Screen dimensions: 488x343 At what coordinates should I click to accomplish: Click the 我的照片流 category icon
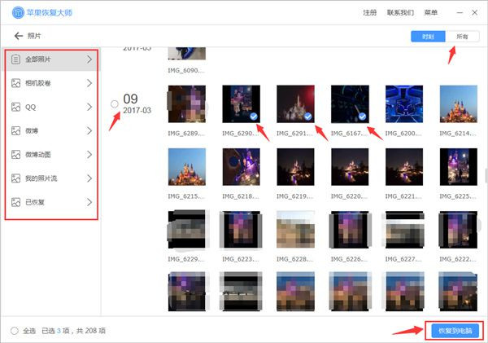(16, 178)
